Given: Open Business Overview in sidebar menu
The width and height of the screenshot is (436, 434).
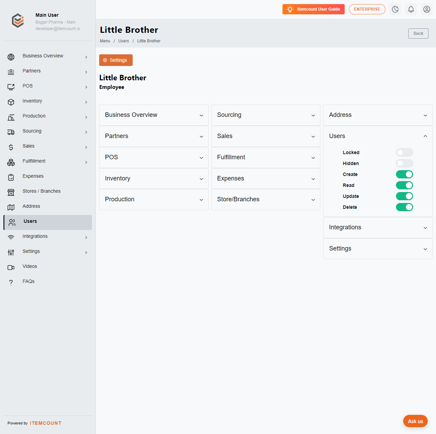Looking at the screenshot, I should (x=48, y=57).
